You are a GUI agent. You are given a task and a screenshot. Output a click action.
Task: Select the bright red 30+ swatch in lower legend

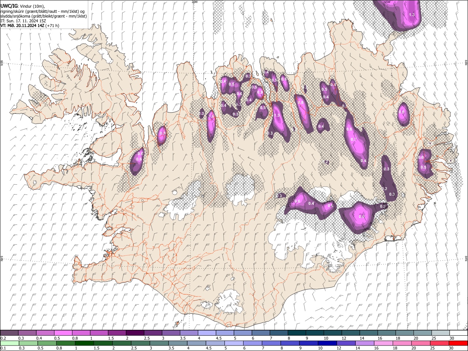pos(458,343)
